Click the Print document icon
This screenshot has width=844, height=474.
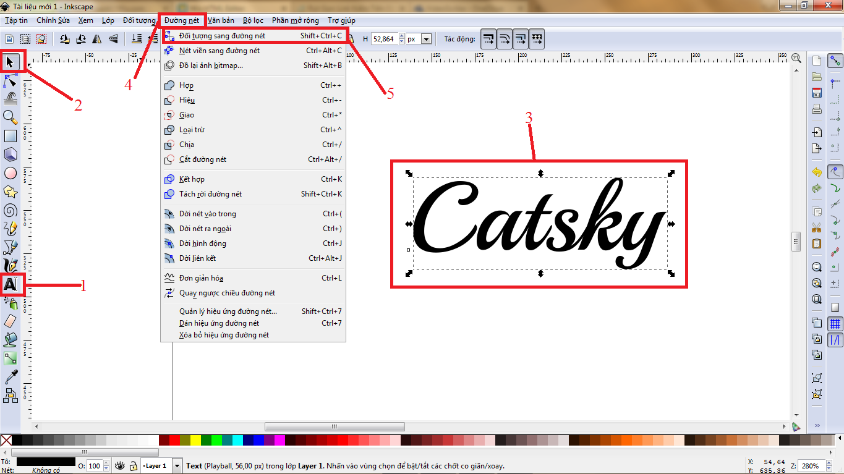click(x=816, y=109)
